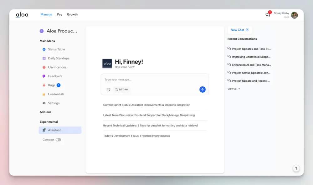Open Enhancing AI and Task Mana... conversation

tap(252, 65)
